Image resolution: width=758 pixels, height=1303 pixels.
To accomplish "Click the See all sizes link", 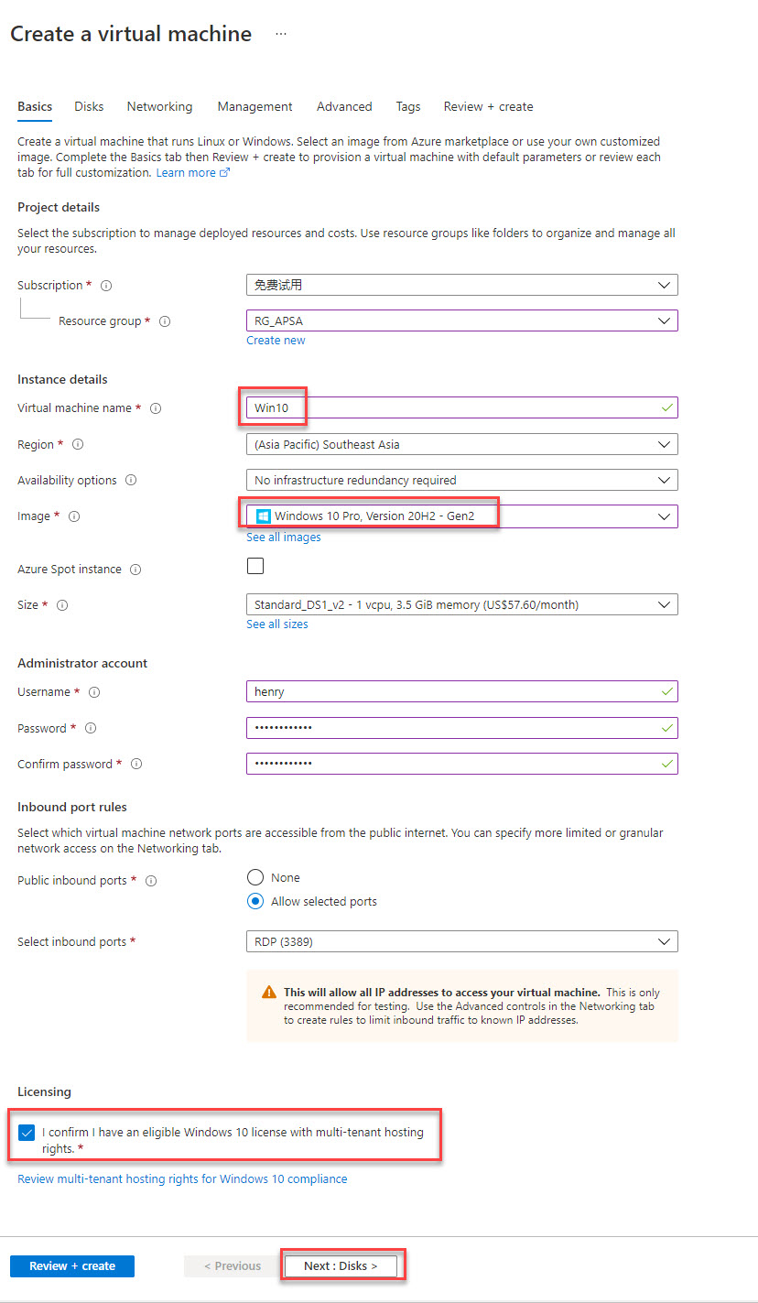I will [x=276, y=624].
